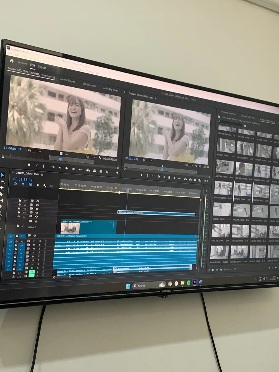
Task: Step back one frame in Source monitor
Action: click(x=60, y=167)
